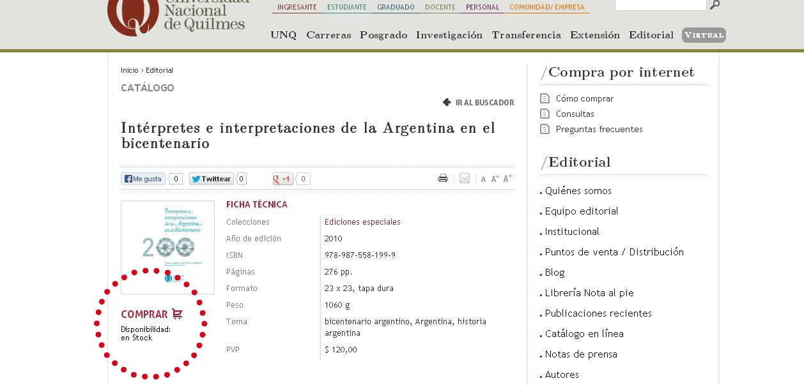Click the edition year 2010
The width and height of the screenshot is (804, 385).
pyautogui.click(x=334, y=239)
